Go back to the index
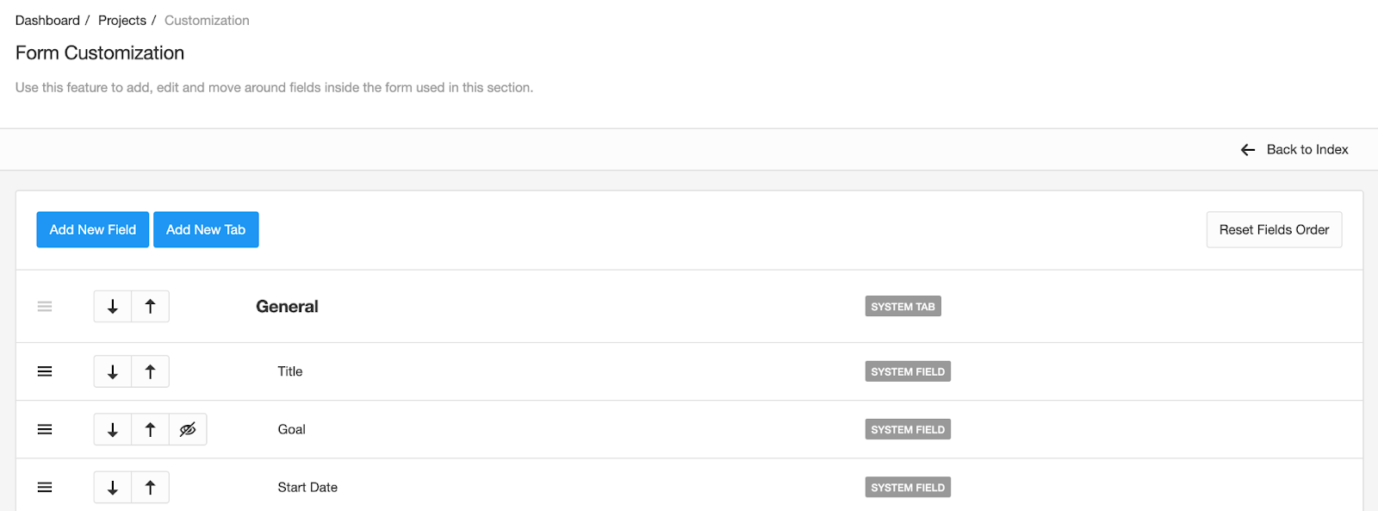 point(1295,150)
